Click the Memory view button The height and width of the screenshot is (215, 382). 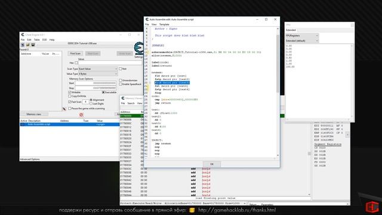[x=34, y=114]
